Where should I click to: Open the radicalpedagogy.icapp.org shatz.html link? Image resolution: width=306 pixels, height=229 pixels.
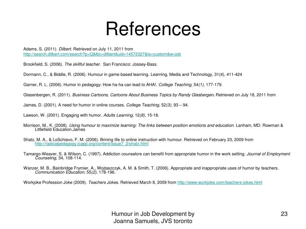coord(91,144)
